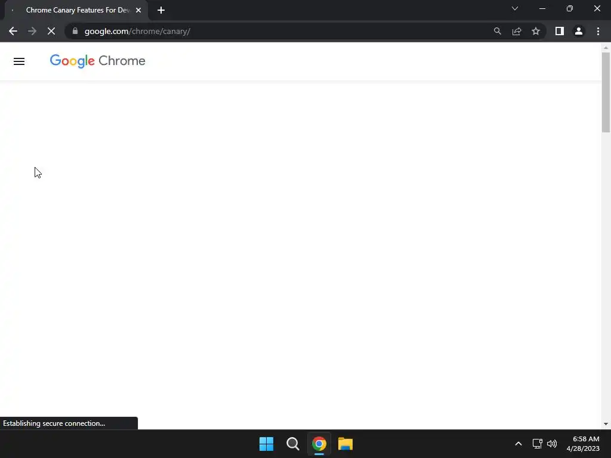Show hidden system tray icons

519,444
